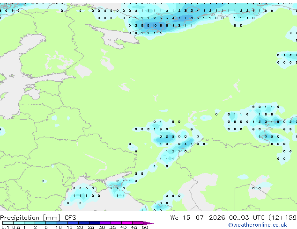297x229 pixels.
Task: Click the '10' legend scale label
Action: coord(59,227)
